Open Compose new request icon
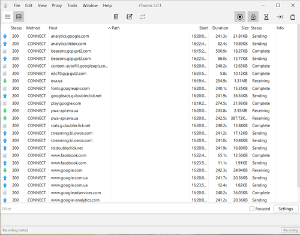 click(x=130, y=17)
